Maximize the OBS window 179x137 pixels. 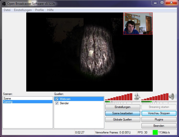pos(162,3)
